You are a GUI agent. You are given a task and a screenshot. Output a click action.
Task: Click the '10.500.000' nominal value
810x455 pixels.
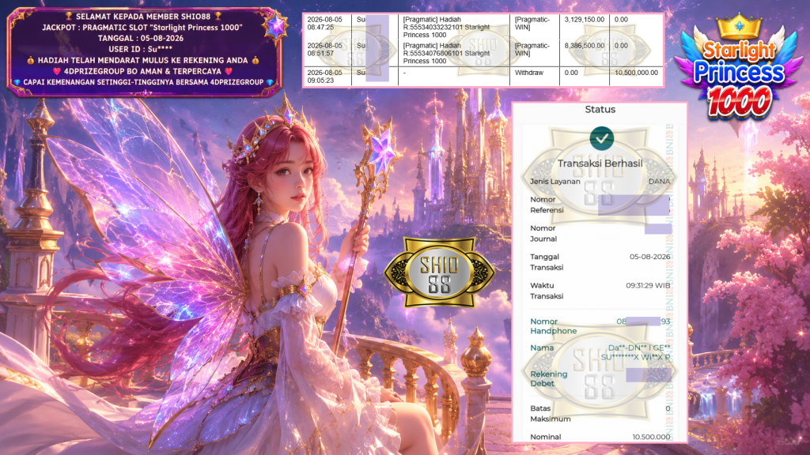651,437
